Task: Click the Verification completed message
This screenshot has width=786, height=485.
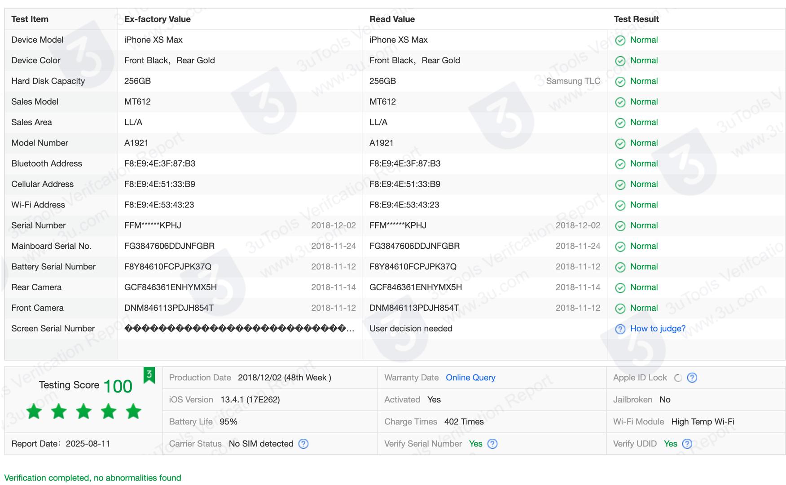Action: click(93, 478)
